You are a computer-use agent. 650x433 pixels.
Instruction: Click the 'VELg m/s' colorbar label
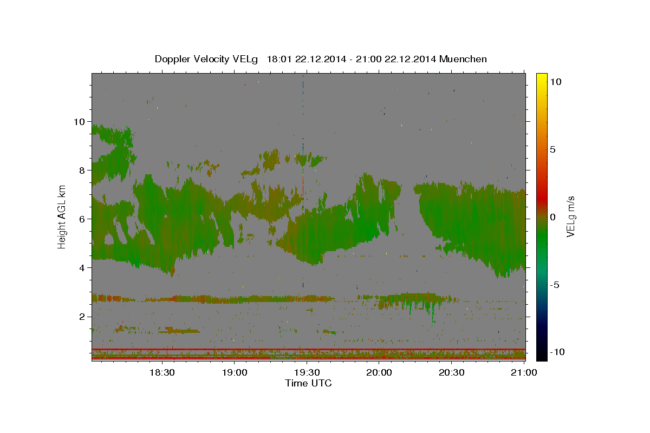coord(571,216)
